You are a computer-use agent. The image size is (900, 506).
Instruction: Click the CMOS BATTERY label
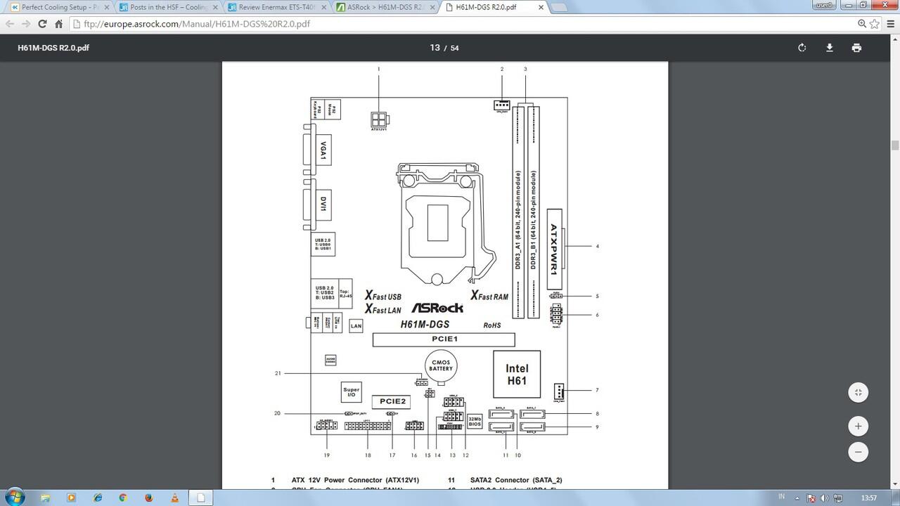tap(441, 366)
